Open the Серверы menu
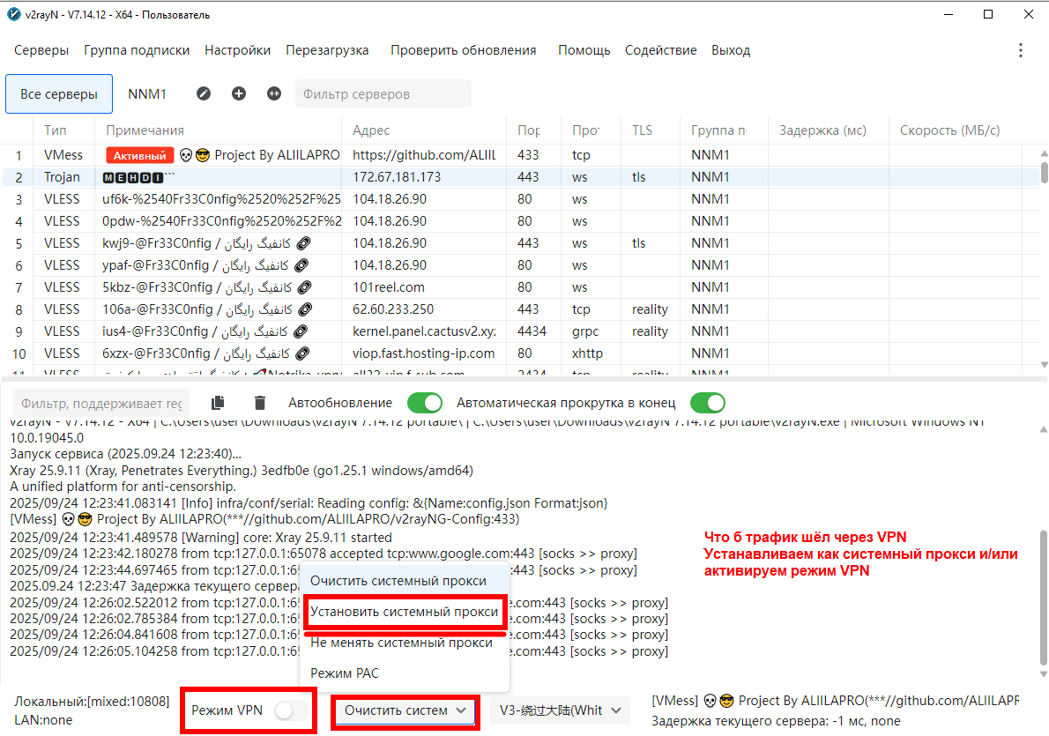This screenshot has height=736, width=1049. tap(41, 50)
